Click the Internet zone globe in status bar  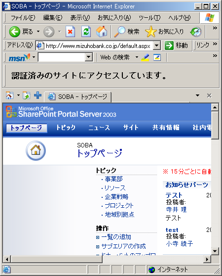151,270
